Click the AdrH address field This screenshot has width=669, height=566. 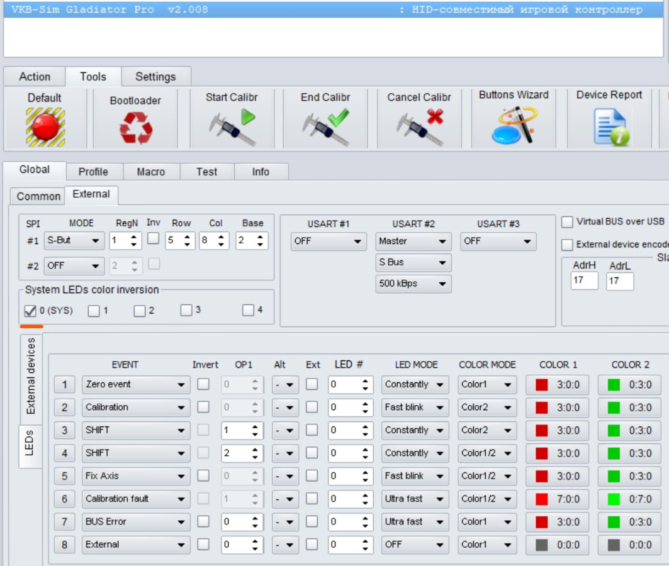(x=584, y=280)
